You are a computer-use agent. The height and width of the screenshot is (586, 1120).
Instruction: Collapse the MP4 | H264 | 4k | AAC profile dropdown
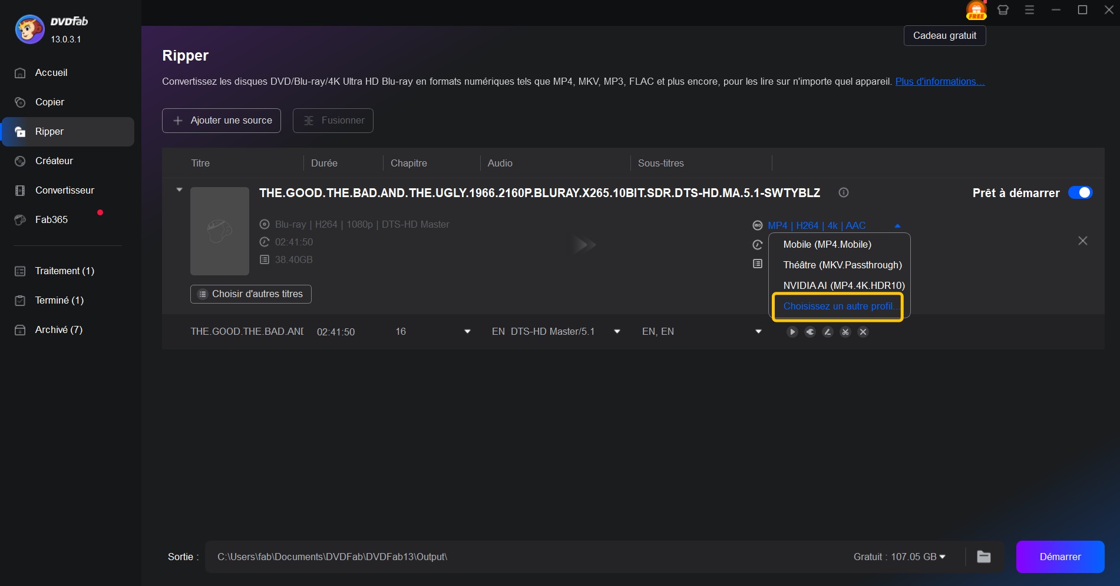coord(897,226)
